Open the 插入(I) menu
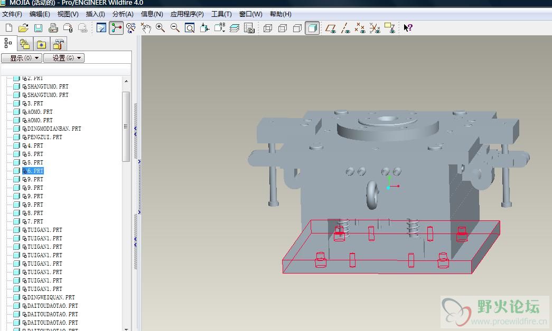552x331 pixels. (96, 14)
